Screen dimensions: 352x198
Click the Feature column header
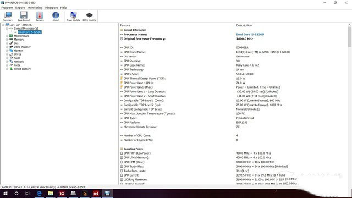pos(125,25)
